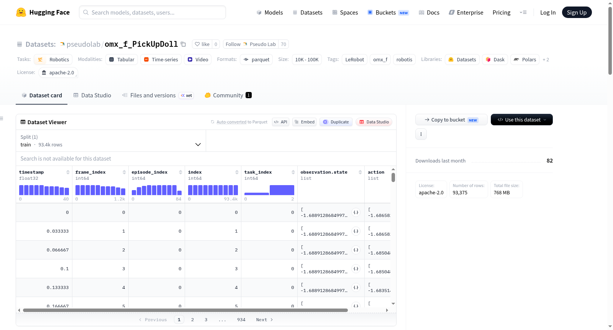Select the Tabular modality tag

[122, 59]
